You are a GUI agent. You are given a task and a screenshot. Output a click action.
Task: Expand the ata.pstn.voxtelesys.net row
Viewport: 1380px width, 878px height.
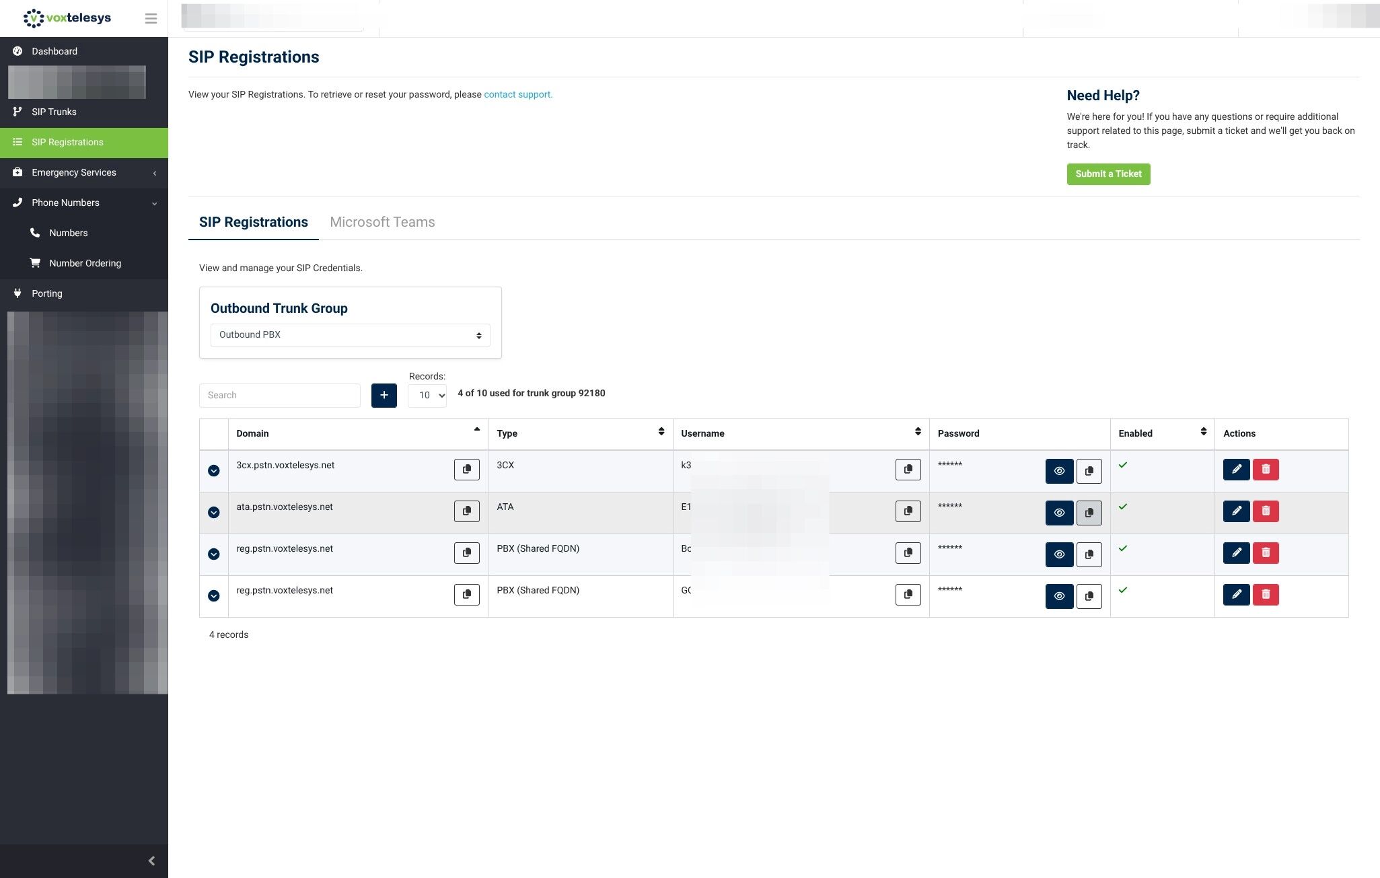coord(213,513)
